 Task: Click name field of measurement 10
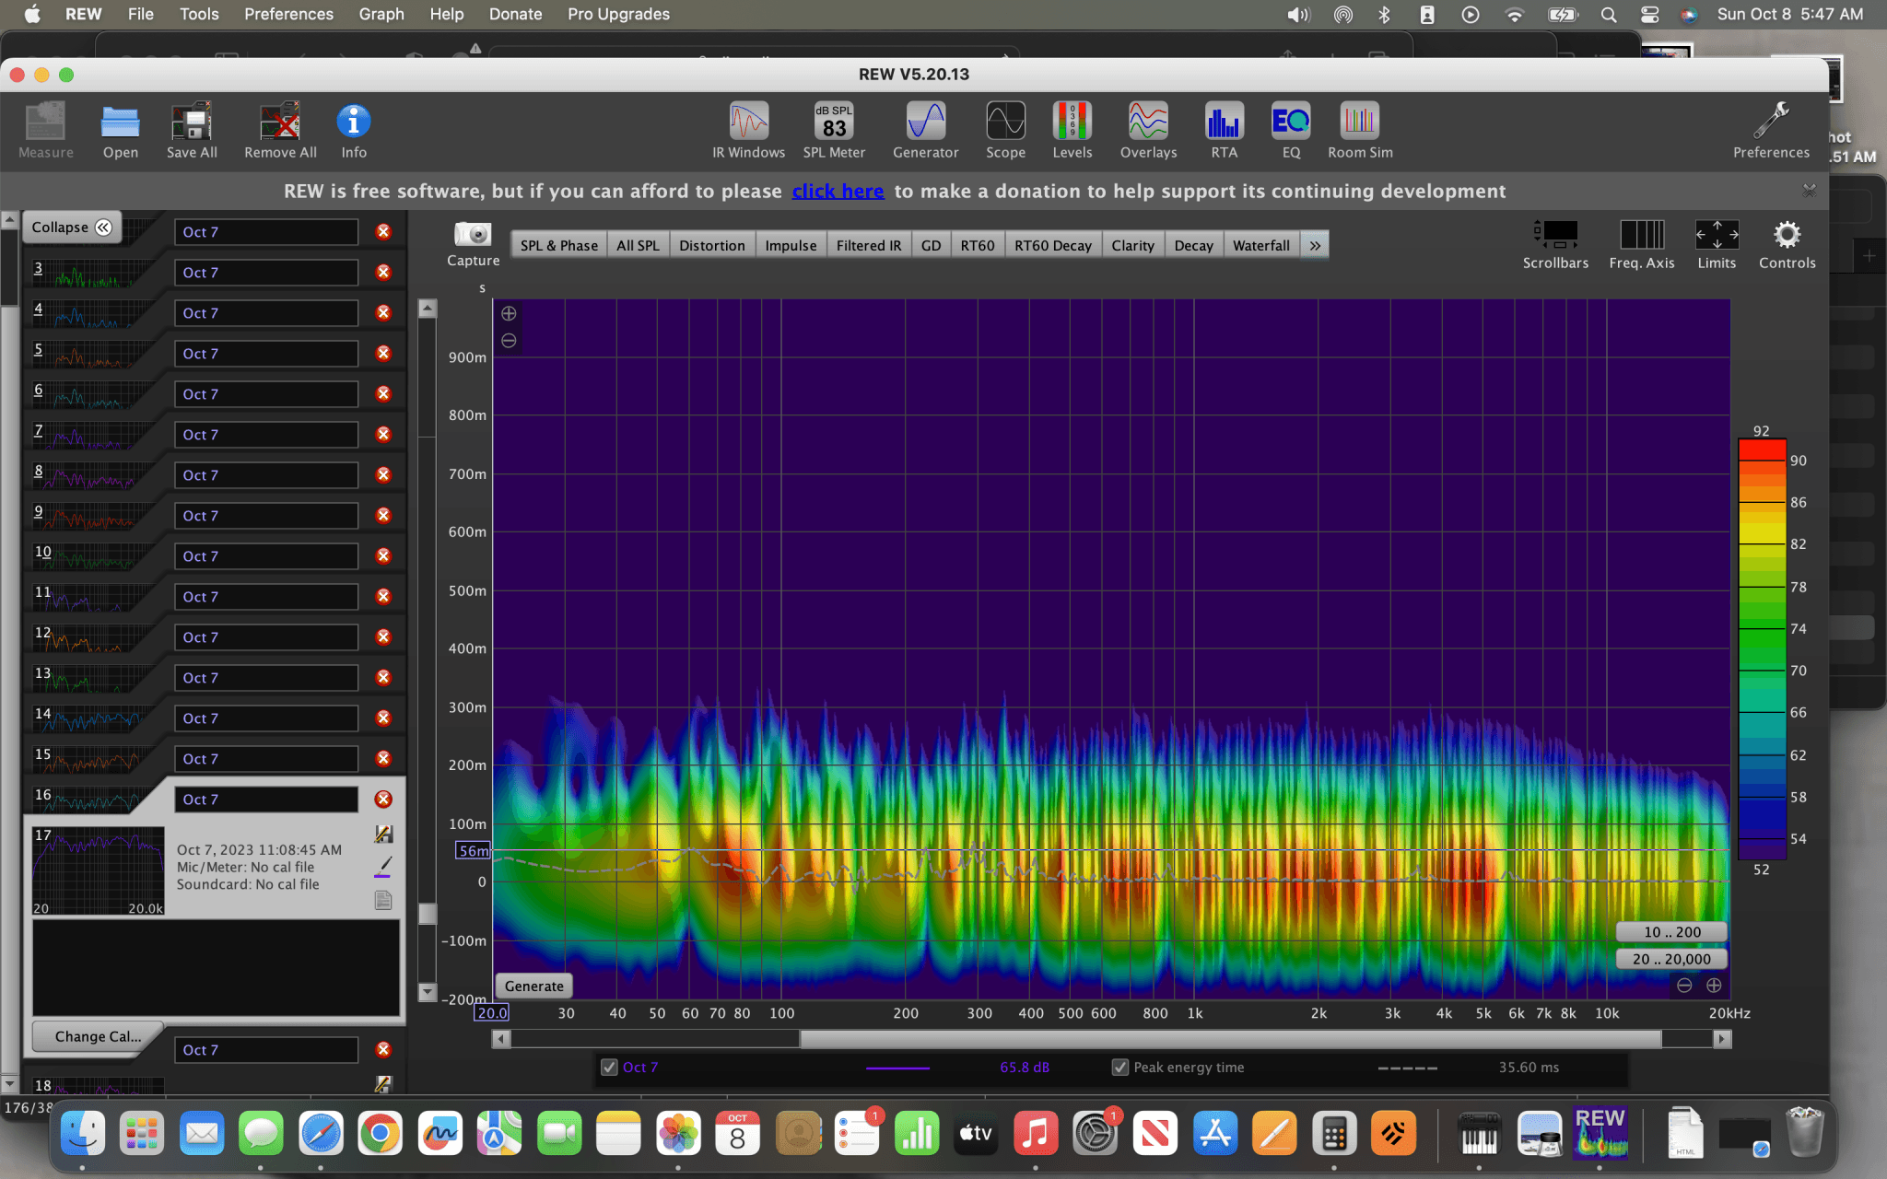coord(266,556)
